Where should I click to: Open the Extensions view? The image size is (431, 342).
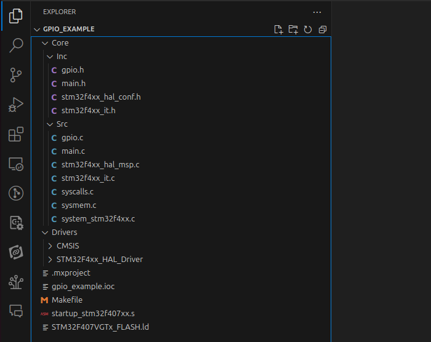coord(16,134)
